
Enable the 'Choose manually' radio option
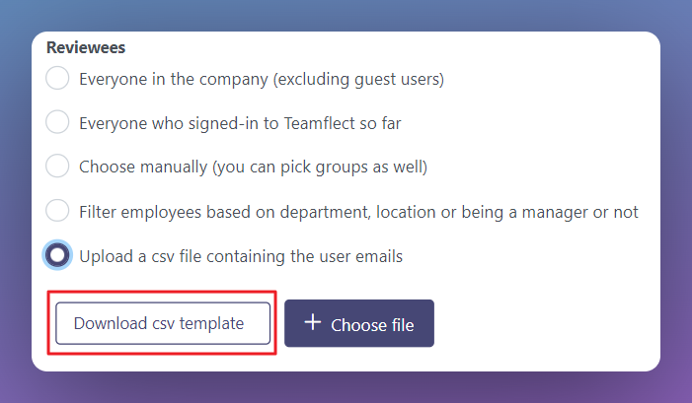(x=58, y=167)
